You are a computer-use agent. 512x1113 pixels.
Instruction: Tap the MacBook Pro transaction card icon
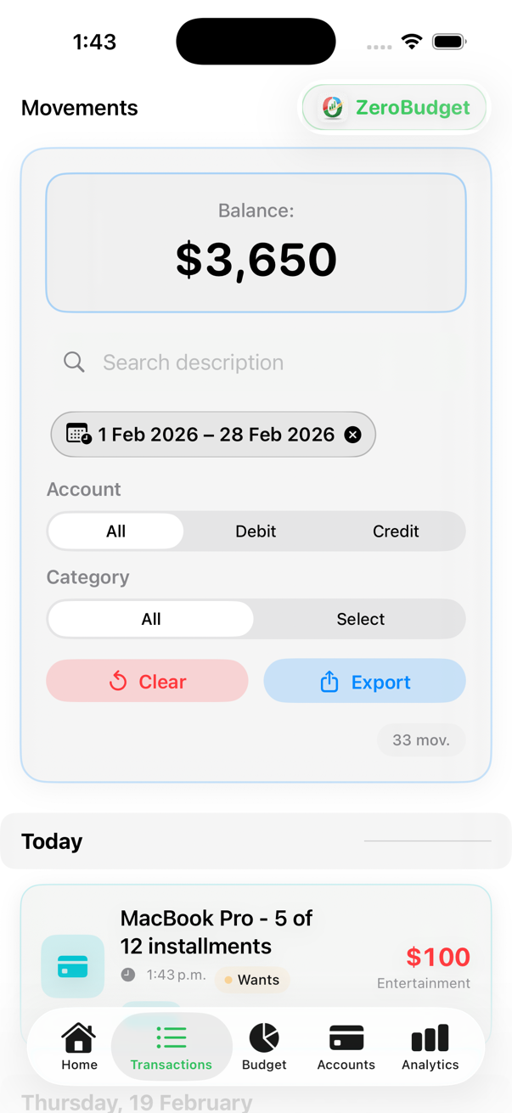point(73,966)
